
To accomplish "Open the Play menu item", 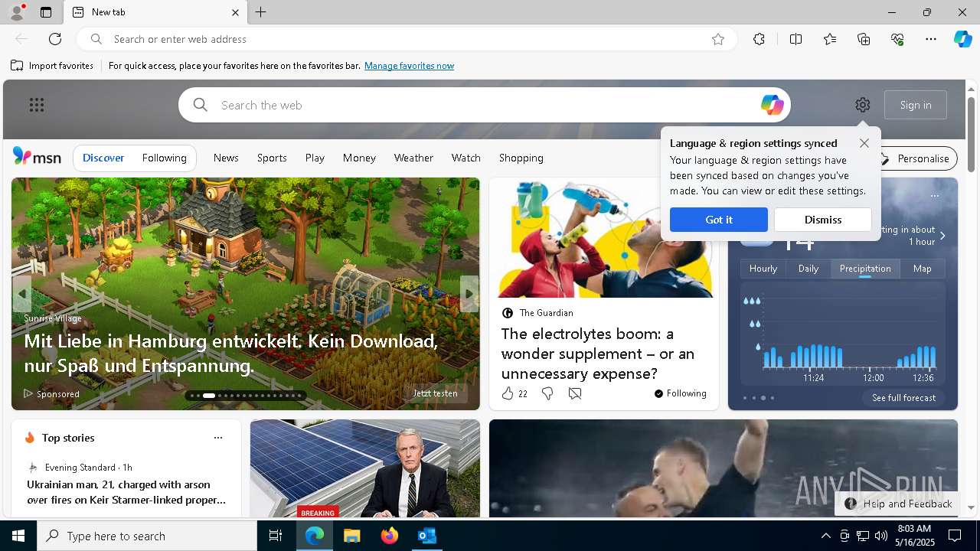I will tap(315, 158).
